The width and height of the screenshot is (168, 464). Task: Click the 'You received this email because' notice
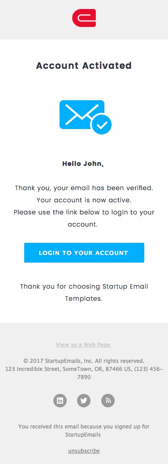pos(84,431)
